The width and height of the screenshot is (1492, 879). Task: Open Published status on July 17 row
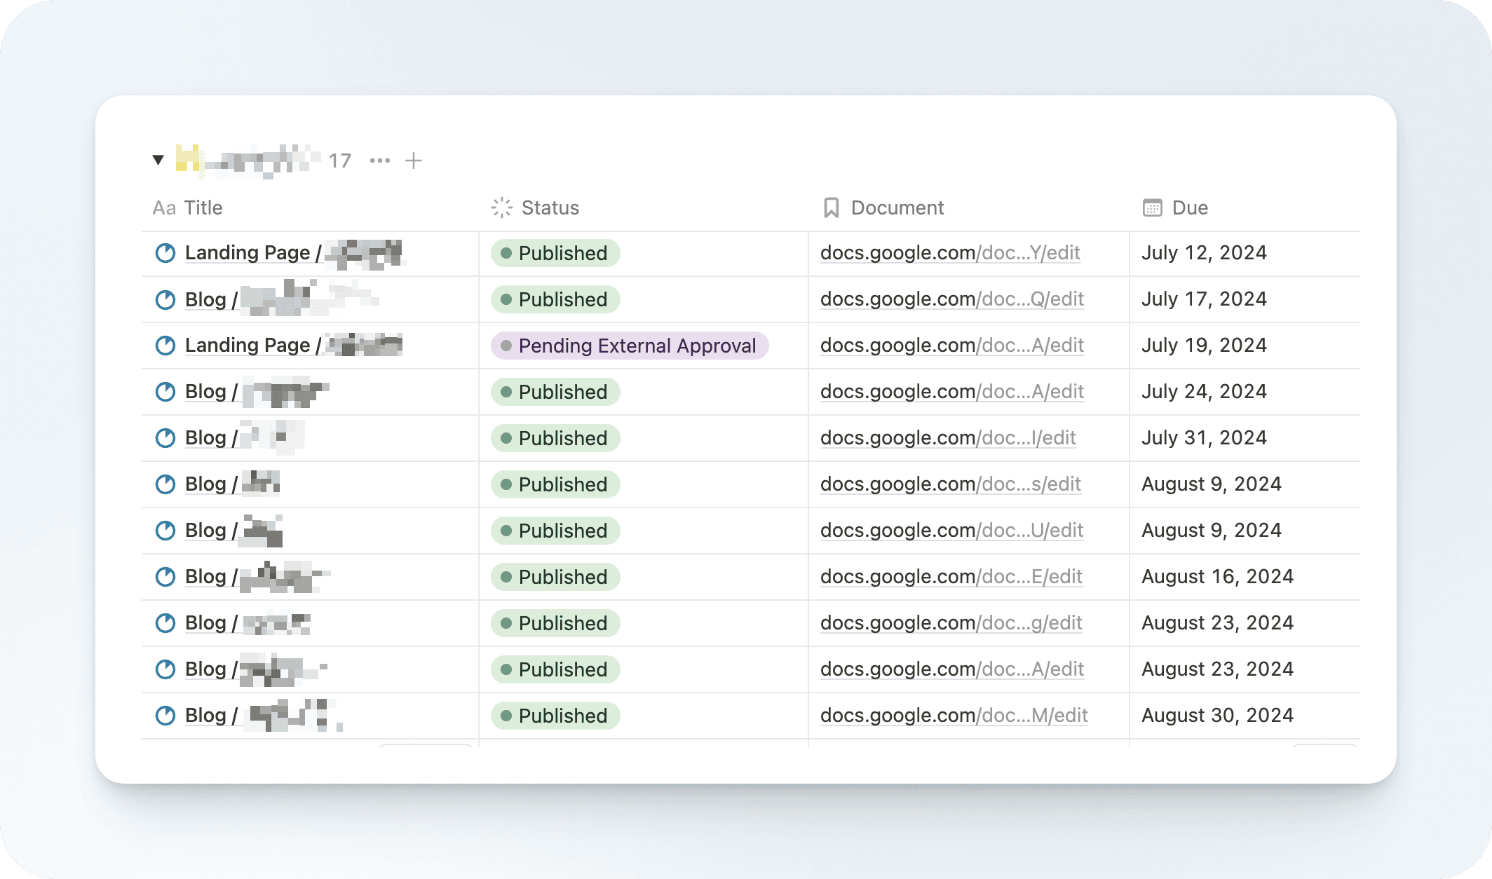tap(555, 299)
